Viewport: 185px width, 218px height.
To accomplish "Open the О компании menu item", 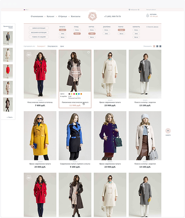I will click(37, 17).
